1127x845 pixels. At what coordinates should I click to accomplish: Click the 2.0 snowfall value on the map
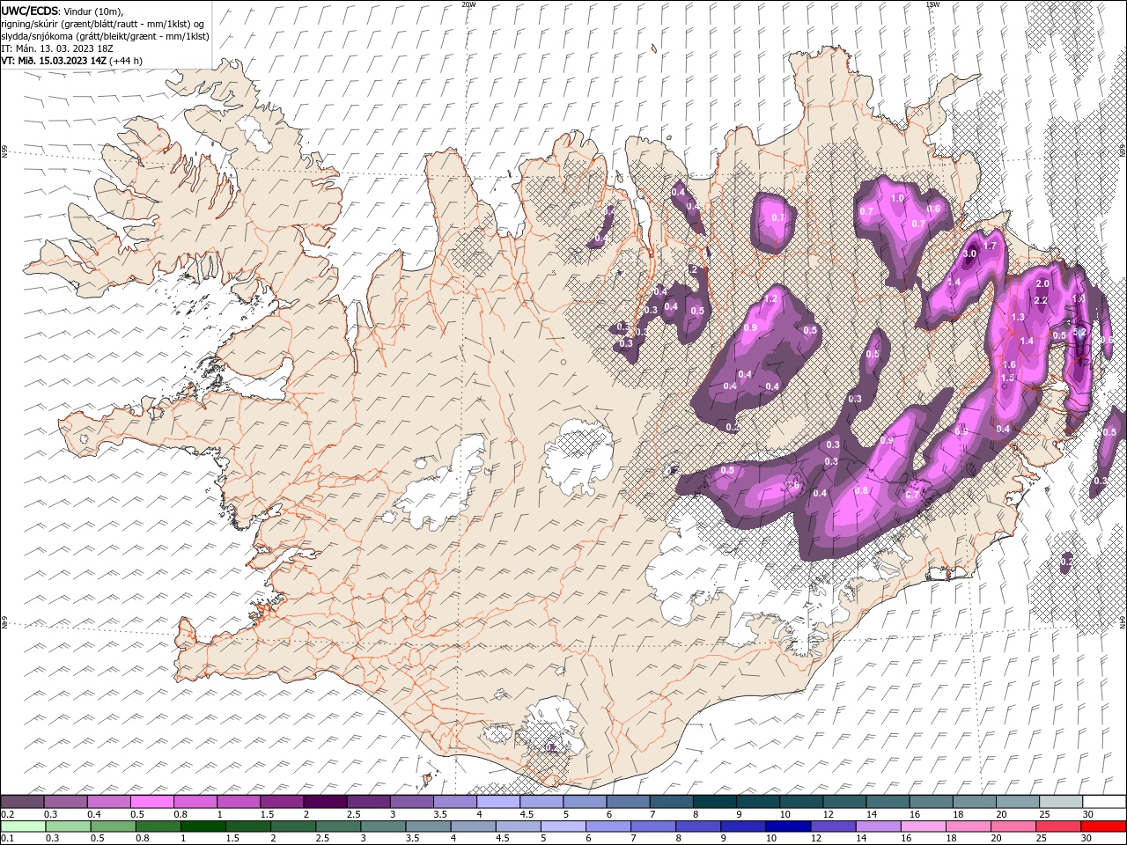1042,284
